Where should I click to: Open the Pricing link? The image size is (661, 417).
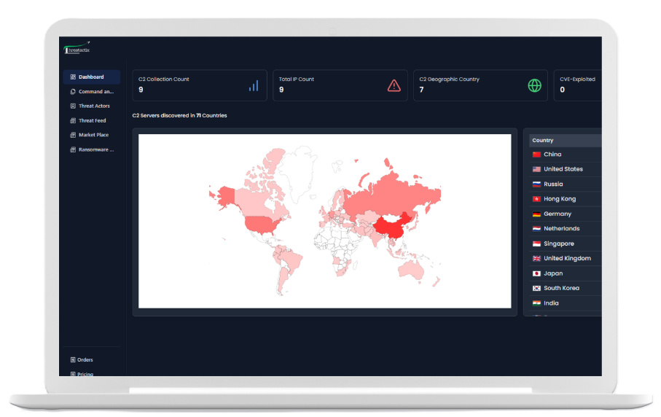(85, 374)
